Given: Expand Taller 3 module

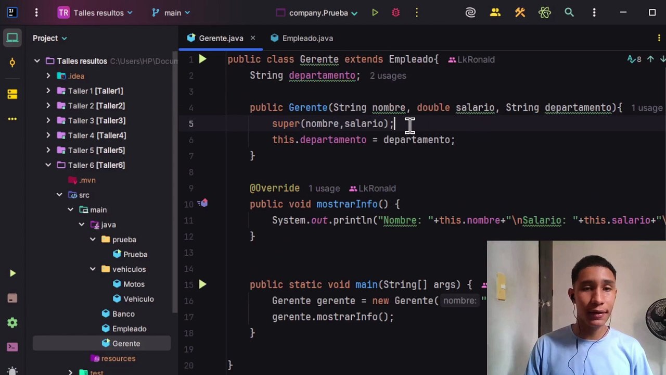Looking at the screenshot, I should pos(48,120).
